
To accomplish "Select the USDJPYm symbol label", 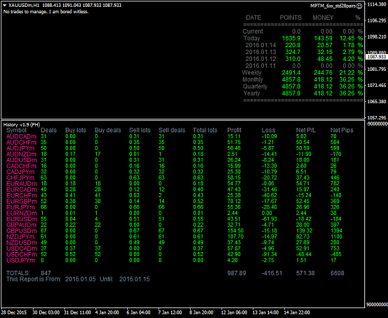I will 20,261.
